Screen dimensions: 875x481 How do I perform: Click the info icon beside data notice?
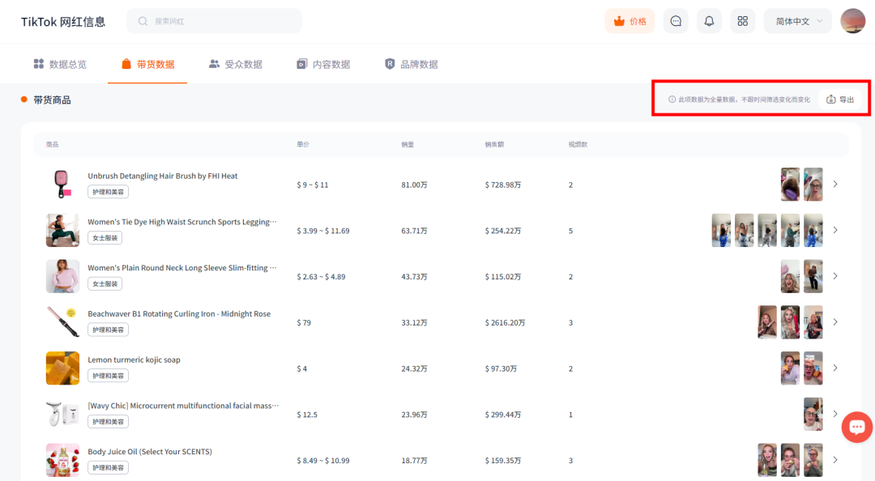click(x=672, y=100)
